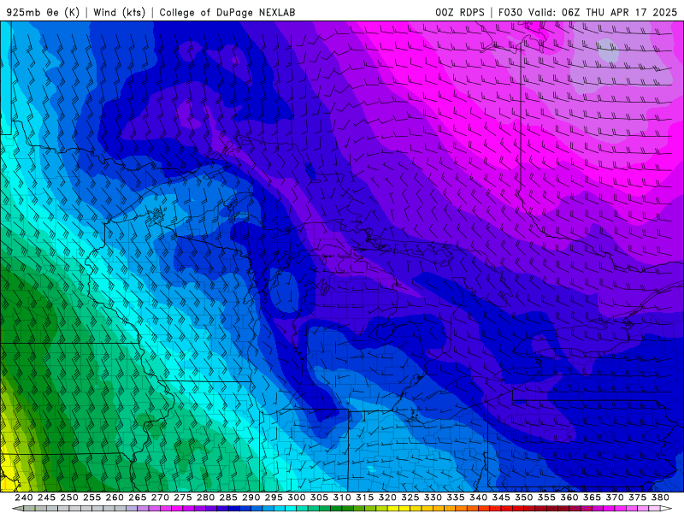Click the "Wind (kts)" header label

[x=119, y=12]
